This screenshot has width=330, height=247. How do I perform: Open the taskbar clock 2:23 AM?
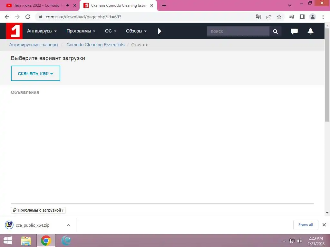[316, 241]
